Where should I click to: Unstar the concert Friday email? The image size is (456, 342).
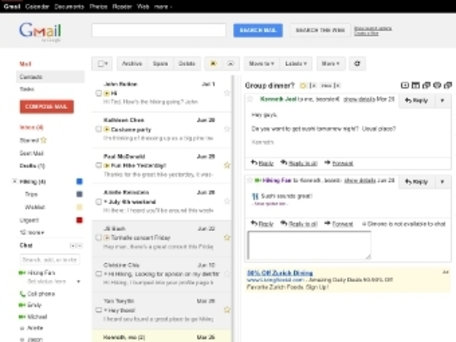point(227,238)
